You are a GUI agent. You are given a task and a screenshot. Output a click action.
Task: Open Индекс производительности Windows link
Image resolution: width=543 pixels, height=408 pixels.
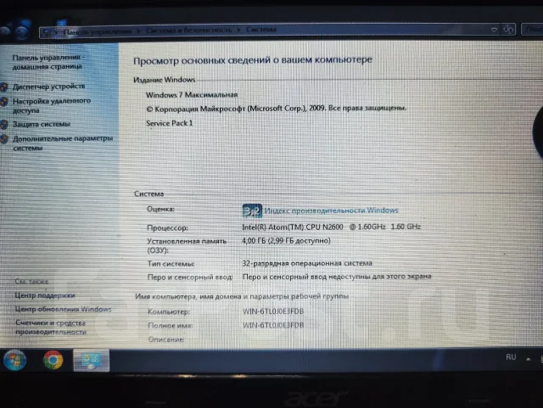point(331,210)
